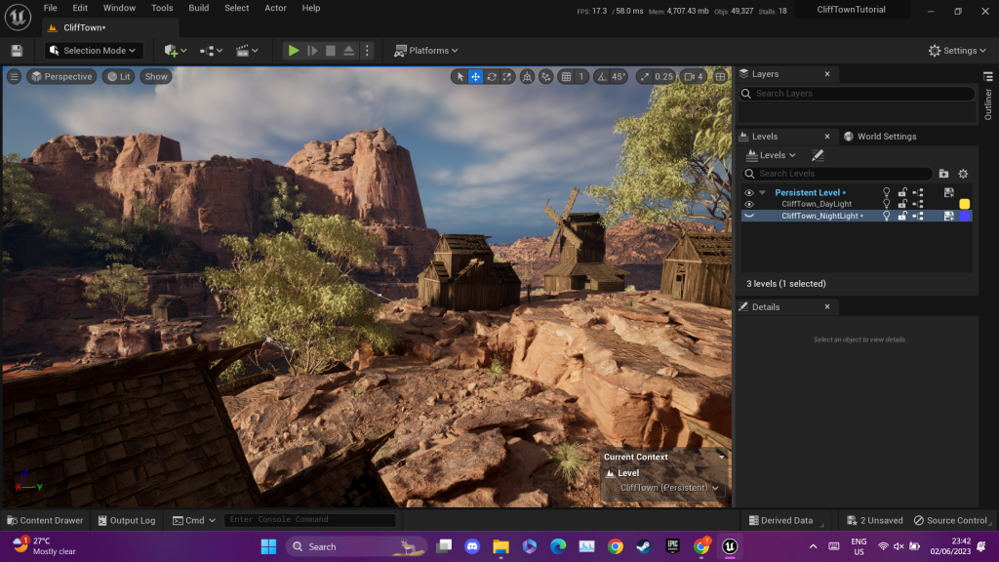
Task: Show the hidden CliffTown_NightLight level
Action: click(749, 216)
